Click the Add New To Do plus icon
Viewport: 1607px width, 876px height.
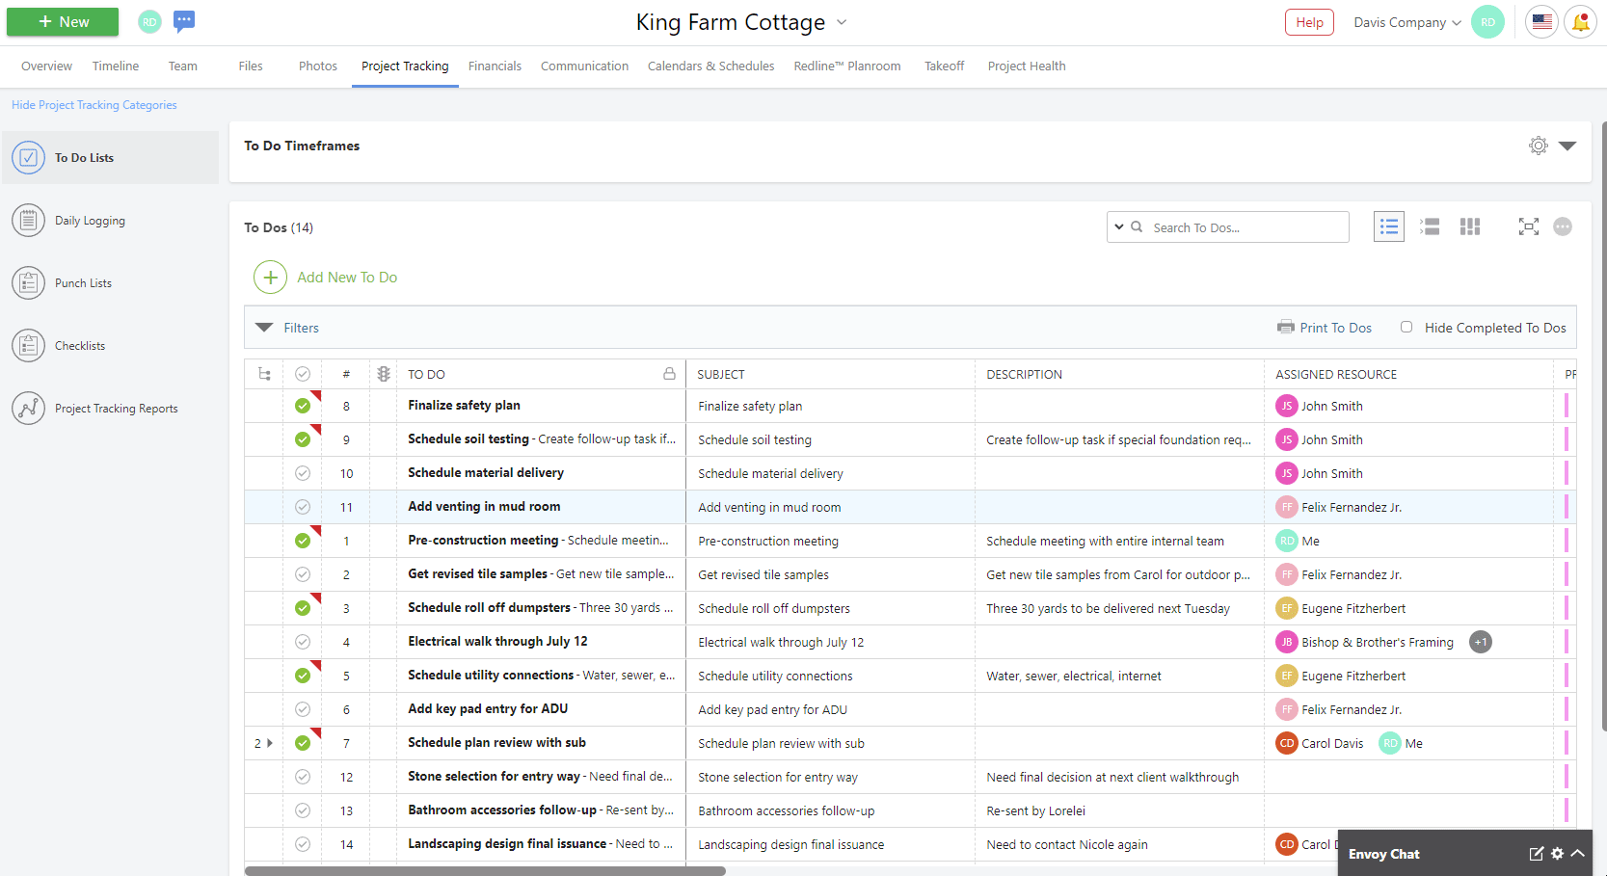point(270,278)
